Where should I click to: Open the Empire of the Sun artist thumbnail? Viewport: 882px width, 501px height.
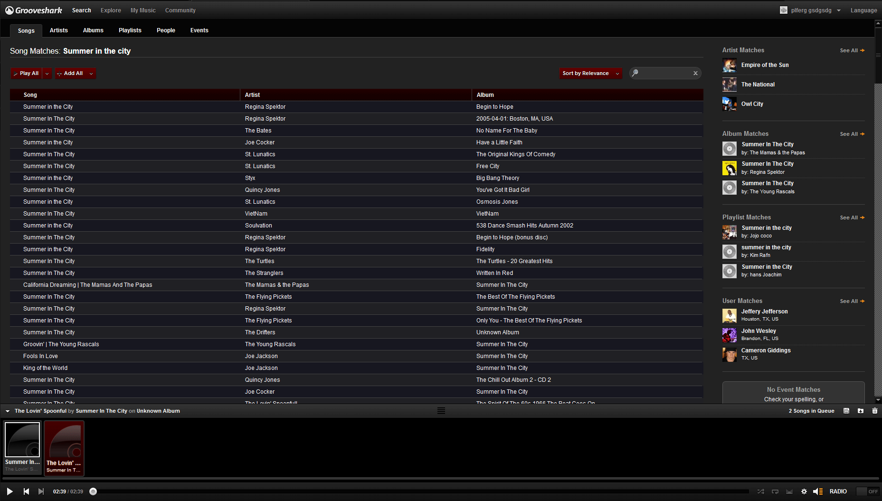click(730, 65)
